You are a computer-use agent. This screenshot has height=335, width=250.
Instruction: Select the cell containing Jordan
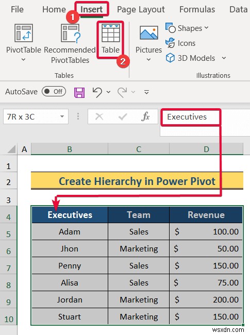[70, 299]
